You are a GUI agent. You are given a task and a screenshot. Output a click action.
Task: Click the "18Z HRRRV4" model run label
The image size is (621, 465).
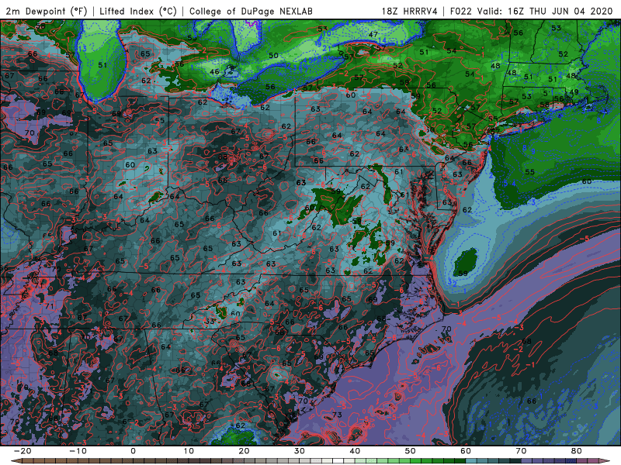(x=410, y=11)
